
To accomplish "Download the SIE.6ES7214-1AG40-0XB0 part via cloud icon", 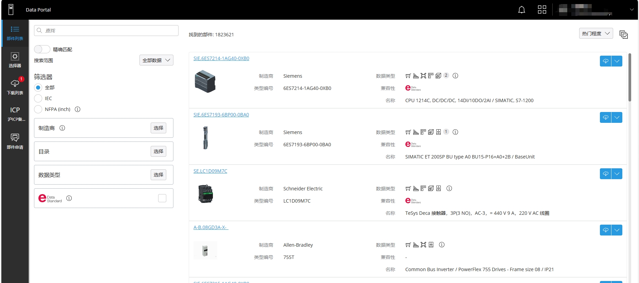I will point(605,61).
